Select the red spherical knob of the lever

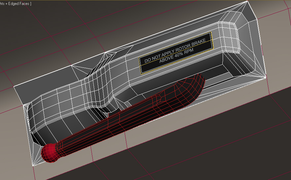pos(49,153)
